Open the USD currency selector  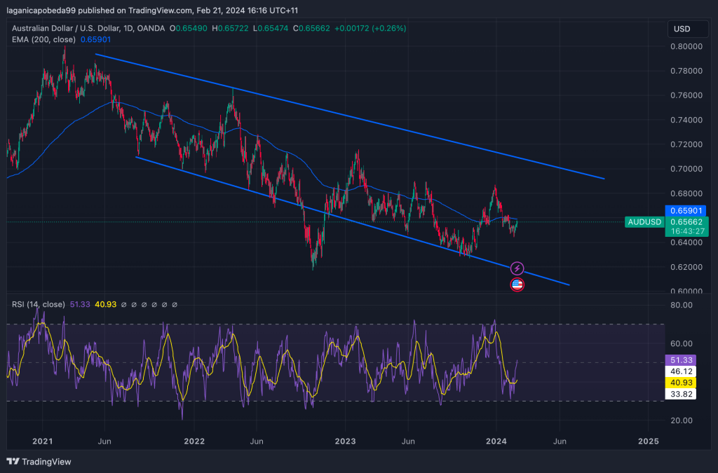tap(682, 29)
